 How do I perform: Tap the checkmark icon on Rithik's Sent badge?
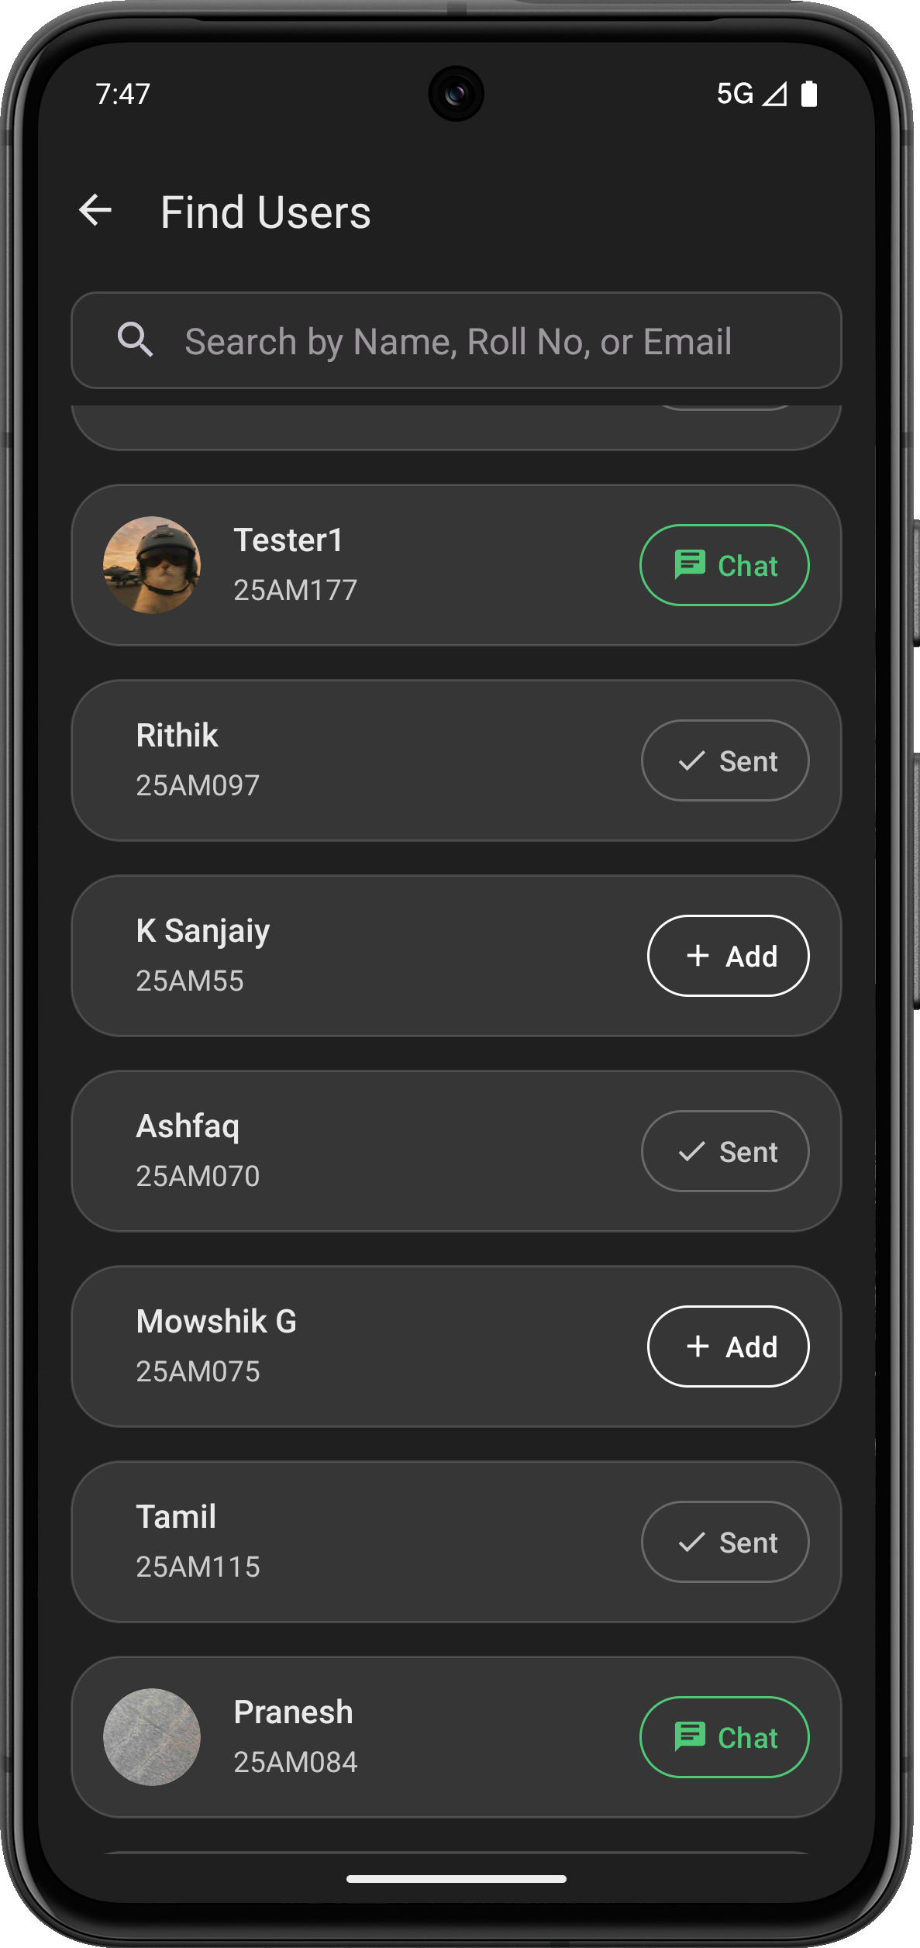tap(691, 760)
